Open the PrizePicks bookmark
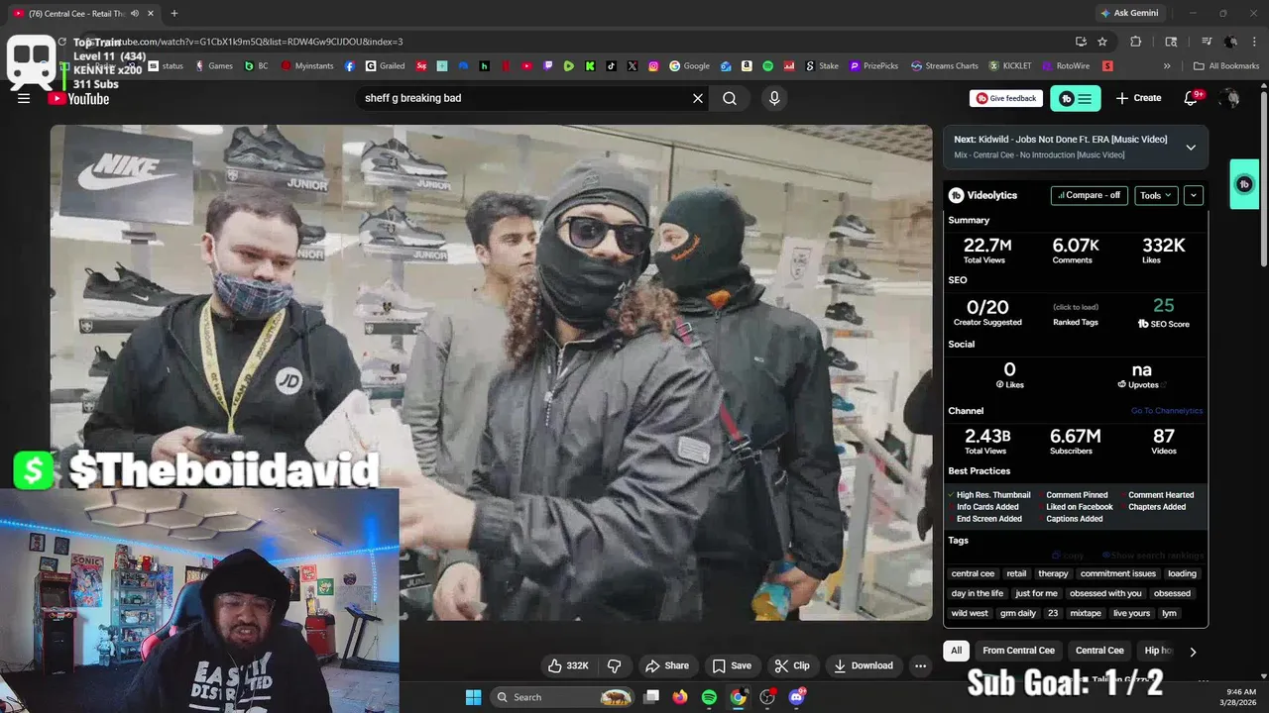1269x713 pixels. point(873,66)
